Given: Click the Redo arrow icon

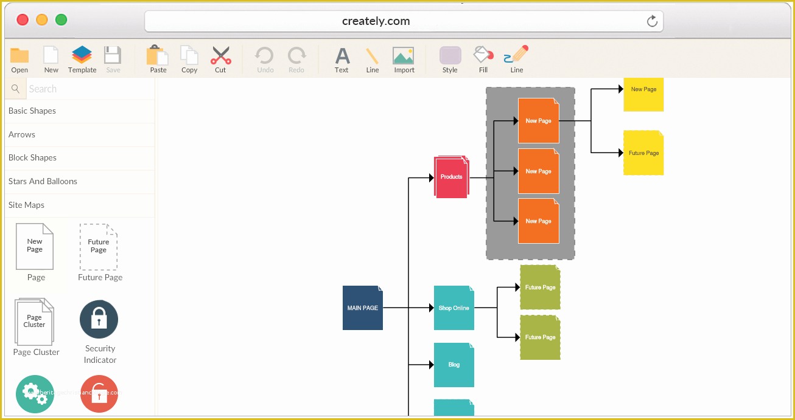Looking at the screenshot, I should (x=296, y=55).
